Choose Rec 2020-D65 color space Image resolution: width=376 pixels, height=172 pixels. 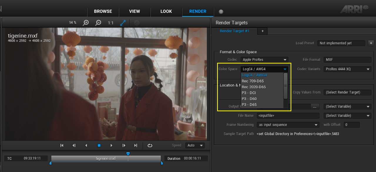[x=262, y=87]
